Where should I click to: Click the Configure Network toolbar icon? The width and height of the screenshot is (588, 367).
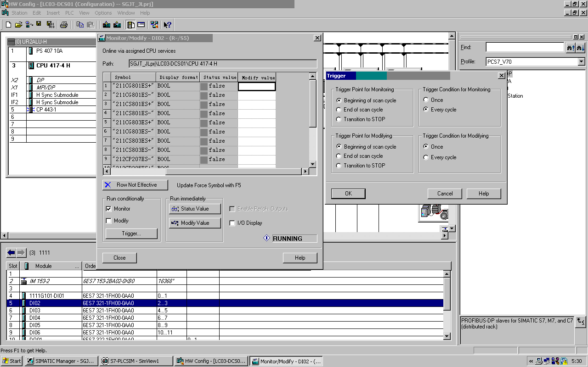coord(154,25)
